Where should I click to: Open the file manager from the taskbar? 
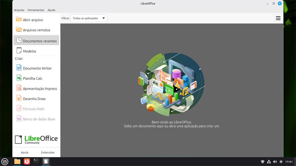[x=17, y=162]
